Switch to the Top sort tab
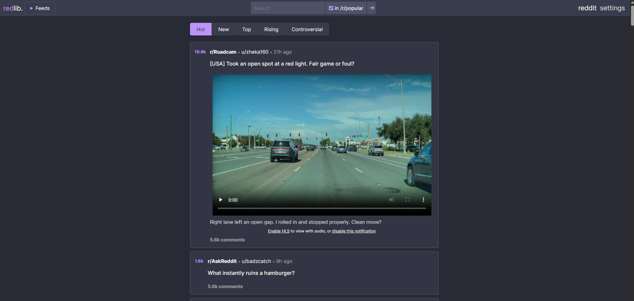Viewport: 634px width, 301px height. [x=246, y=29]
